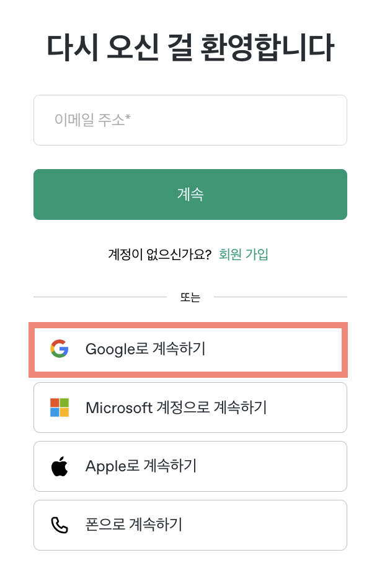377x571 pixels.
Task: Click the phone handset icon
Action: (60, 525)
